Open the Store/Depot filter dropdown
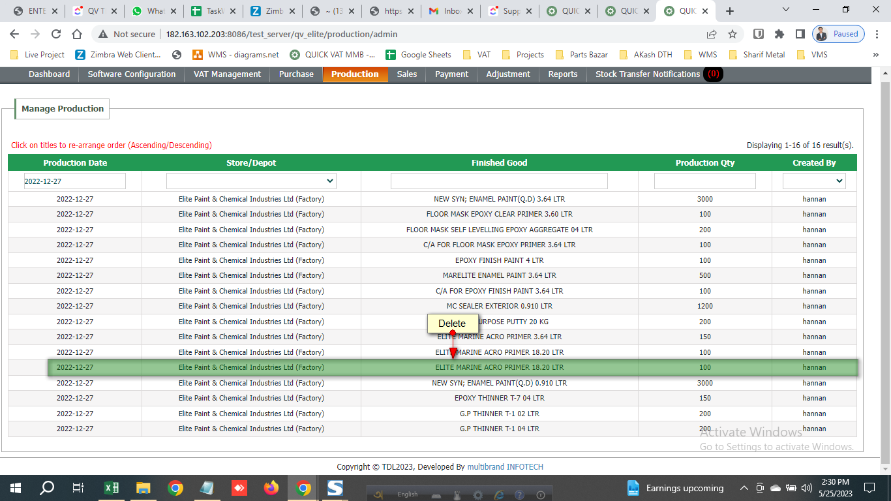Viewport: 891px width, 501px height. tap(251, 181)
